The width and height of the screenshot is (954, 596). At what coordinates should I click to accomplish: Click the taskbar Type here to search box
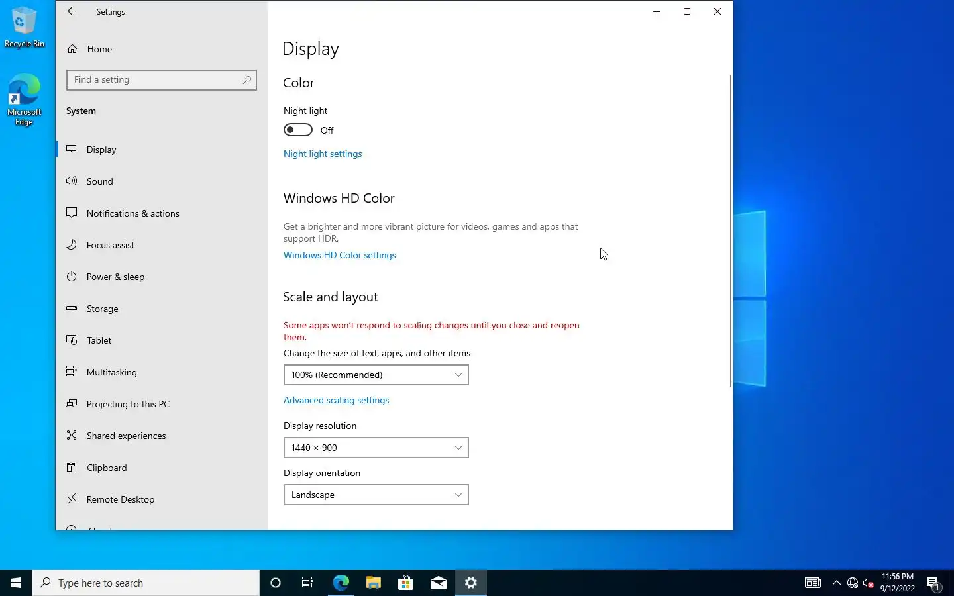146,583
